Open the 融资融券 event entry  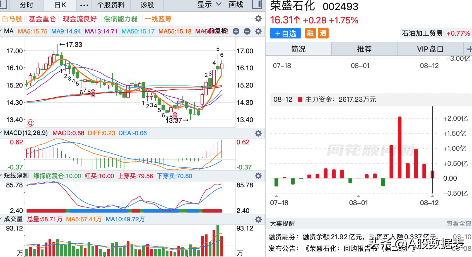point(370,237)
